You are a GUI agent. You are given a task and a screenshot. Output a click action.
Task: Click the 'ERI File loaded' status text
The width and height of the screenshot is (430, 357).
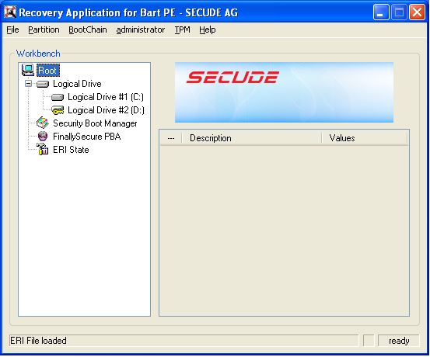pos(38,341)
